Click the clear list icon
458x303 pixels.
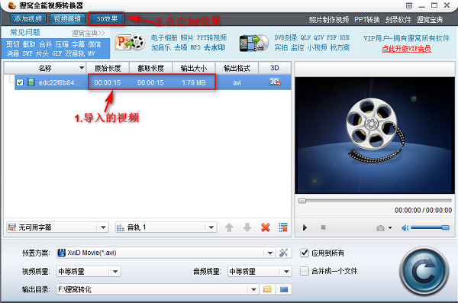(x=283, y=227)
